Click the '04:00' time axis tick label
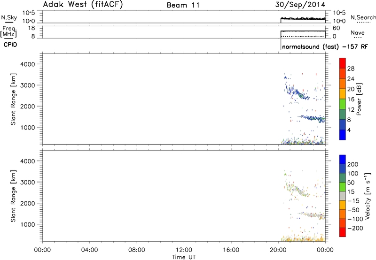Viewport: 376px width, 260px height. click(x=89, y=250)
